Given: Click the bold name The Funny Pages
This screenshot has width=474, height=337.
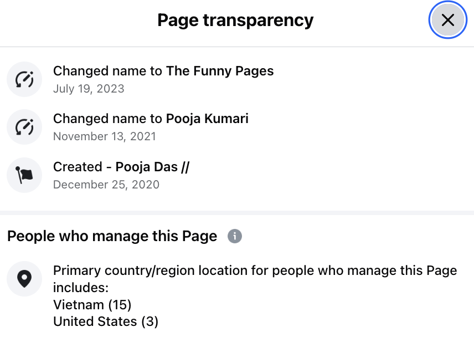Looking at the screenshot, I should (220, 71).
